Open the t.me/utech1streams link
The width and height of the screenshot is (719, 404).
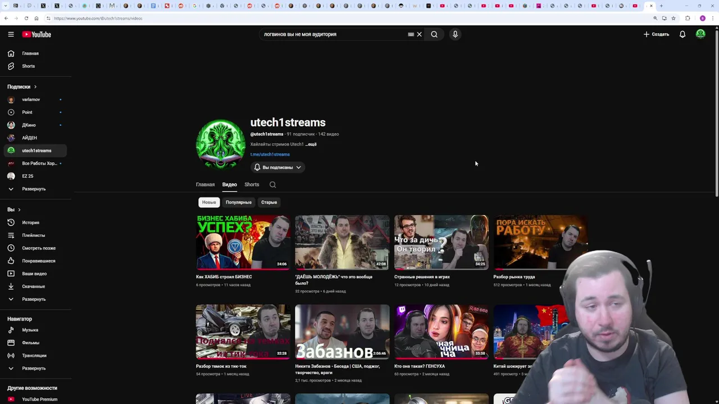270,154
